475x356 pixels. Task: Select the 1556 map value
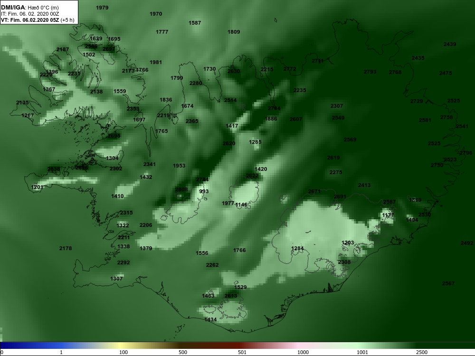point(202,253)
